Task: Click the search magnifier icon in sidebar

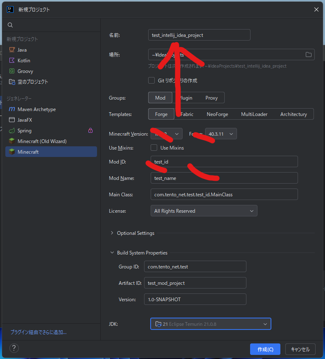Action: [x=10, y=25]
